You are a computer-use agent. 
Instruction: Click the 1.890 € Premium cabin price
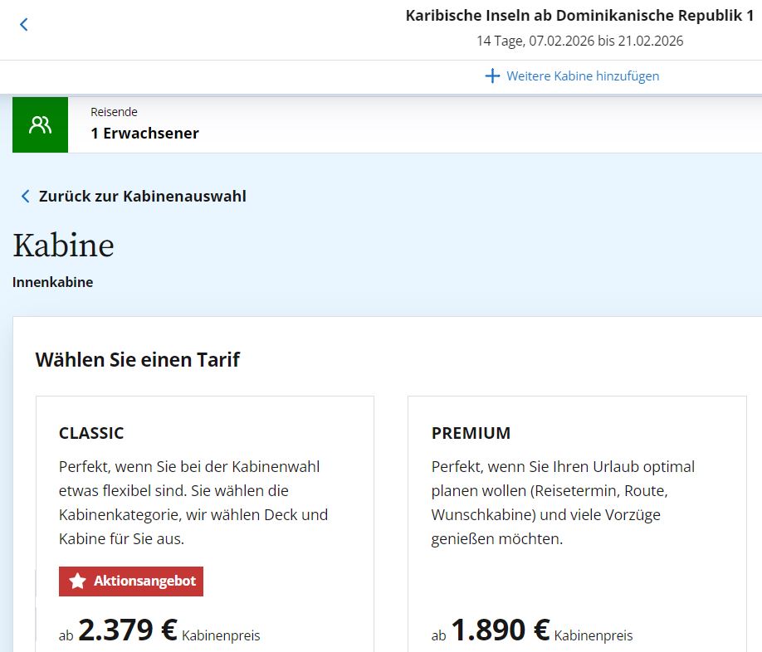point(501,630)
